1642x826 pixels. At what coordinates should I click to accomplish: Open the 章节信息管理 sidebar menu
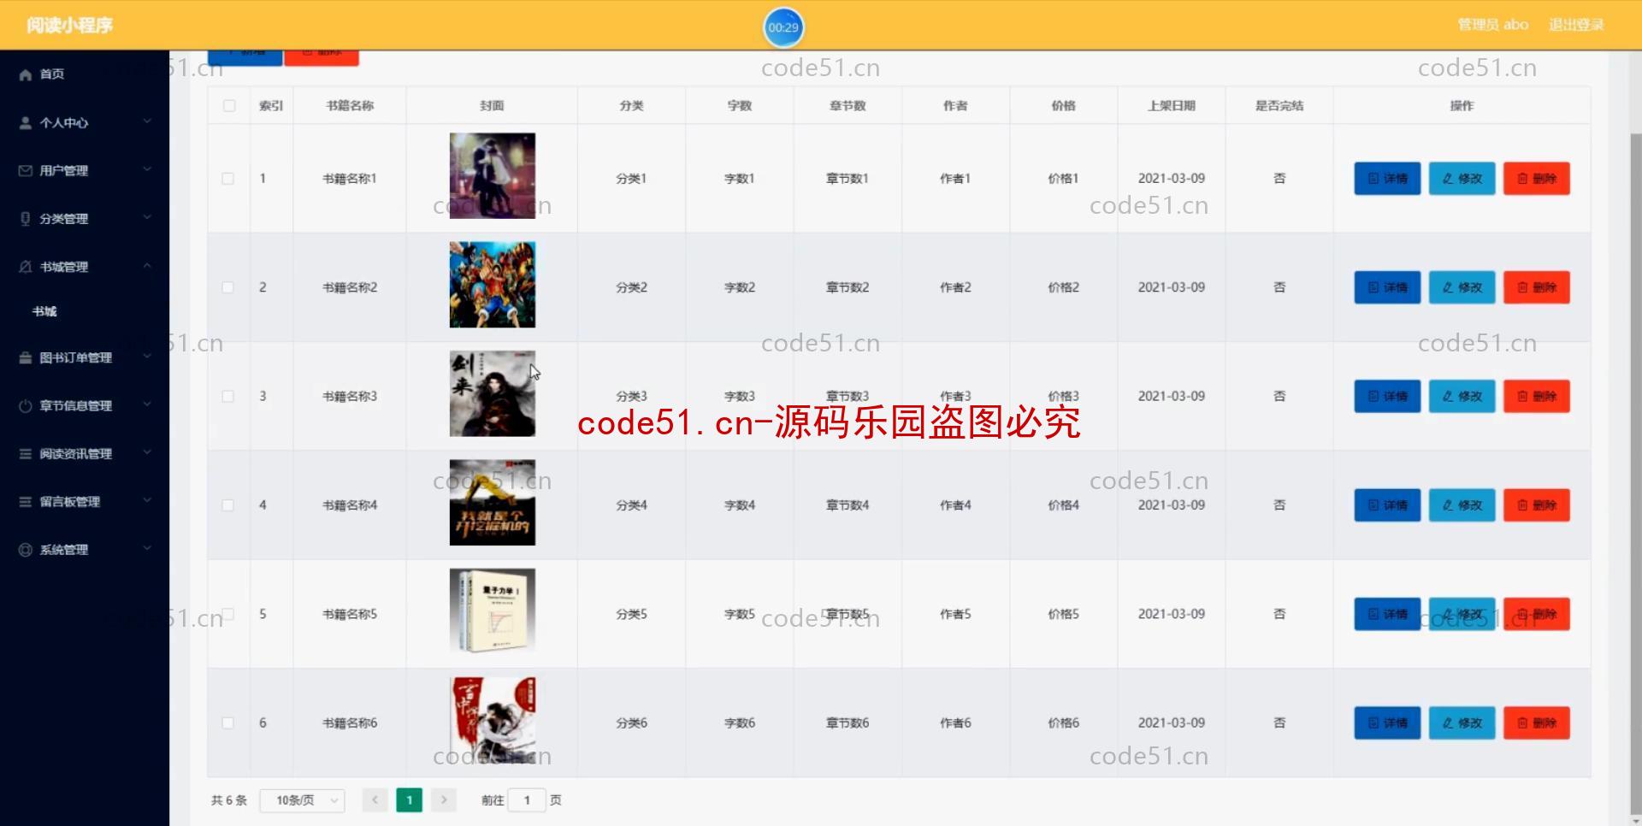tap(85, 405)
